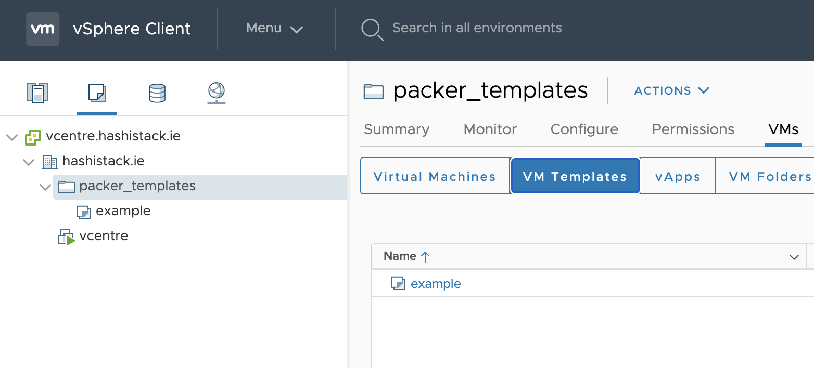Show the VM Folders list
The width and height of the screenshot is (814, 368).
[765, 176]
